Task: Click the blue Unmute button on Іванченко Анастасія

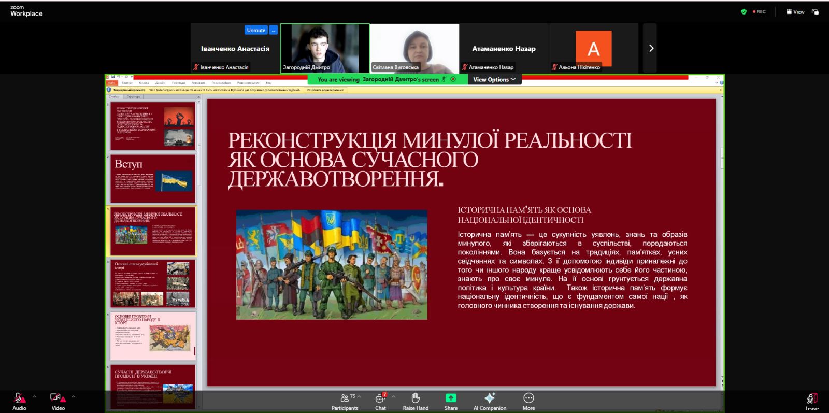Action: click(256, 30)
